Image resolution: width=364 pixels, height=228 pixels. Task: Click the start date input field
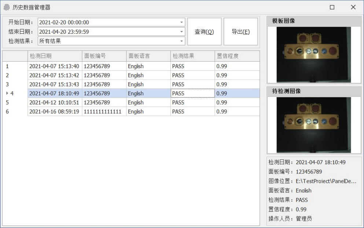[108, 22]
